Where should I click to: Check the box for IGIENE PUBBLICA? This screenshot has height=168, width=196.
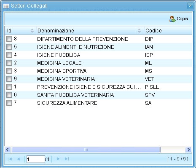tap(9, 55)
